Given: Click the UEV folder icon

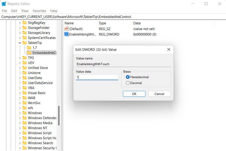Looking at the screenshot, I should [25, 63].
